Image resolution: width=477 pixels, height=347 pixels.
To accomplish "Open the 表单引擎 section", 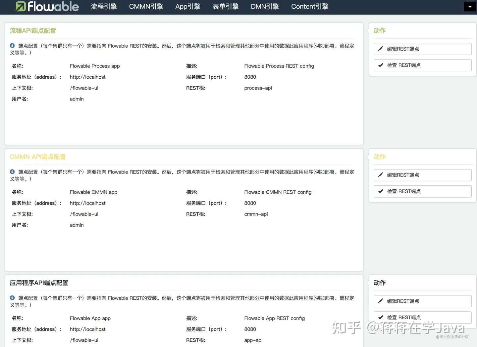I will pyautogui.click(x=226, y=7).
